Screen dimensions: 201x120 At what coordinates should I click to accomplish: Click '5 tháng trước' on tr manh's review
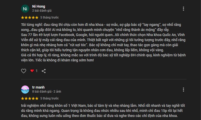(x=49, y=98)
